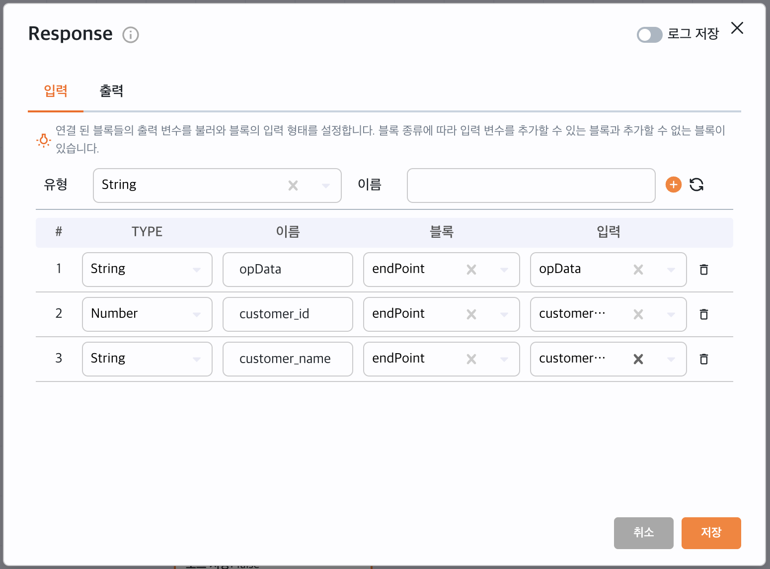Clear the String selection in 유형 field
The height and width of the screenshot is (569, 770).
[293, 186]
